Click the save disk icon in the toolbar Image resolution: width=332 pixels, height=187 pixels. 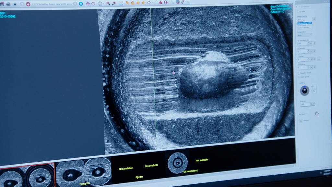[x=2, y=4]
